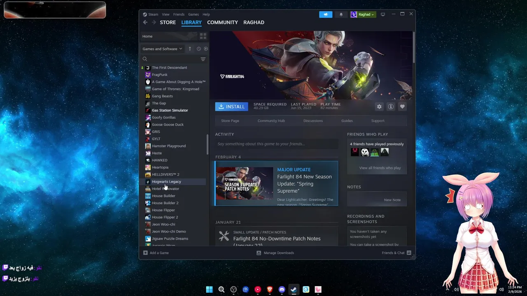Viewport: 527px width, 296px height.
Task: Open Discussions link
Action: pyautogui.click(x=313, y=121)
